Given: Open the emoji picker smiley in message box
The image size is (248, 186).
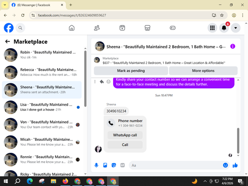Looking at the screenshot, I should tap(225, 165).
